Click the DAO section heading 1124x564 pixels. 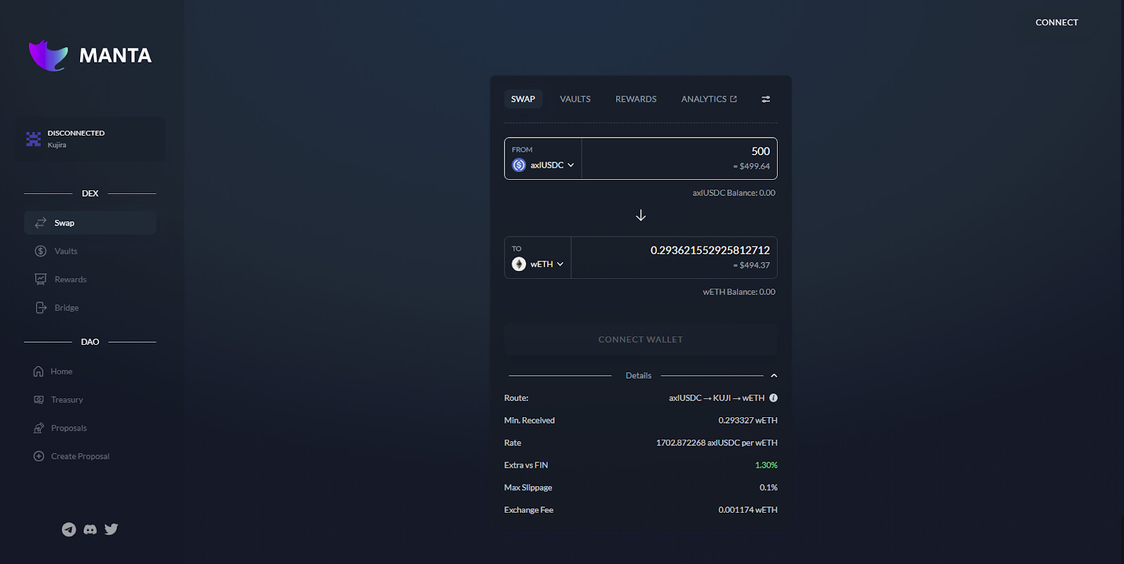click(x=90, y=342)
